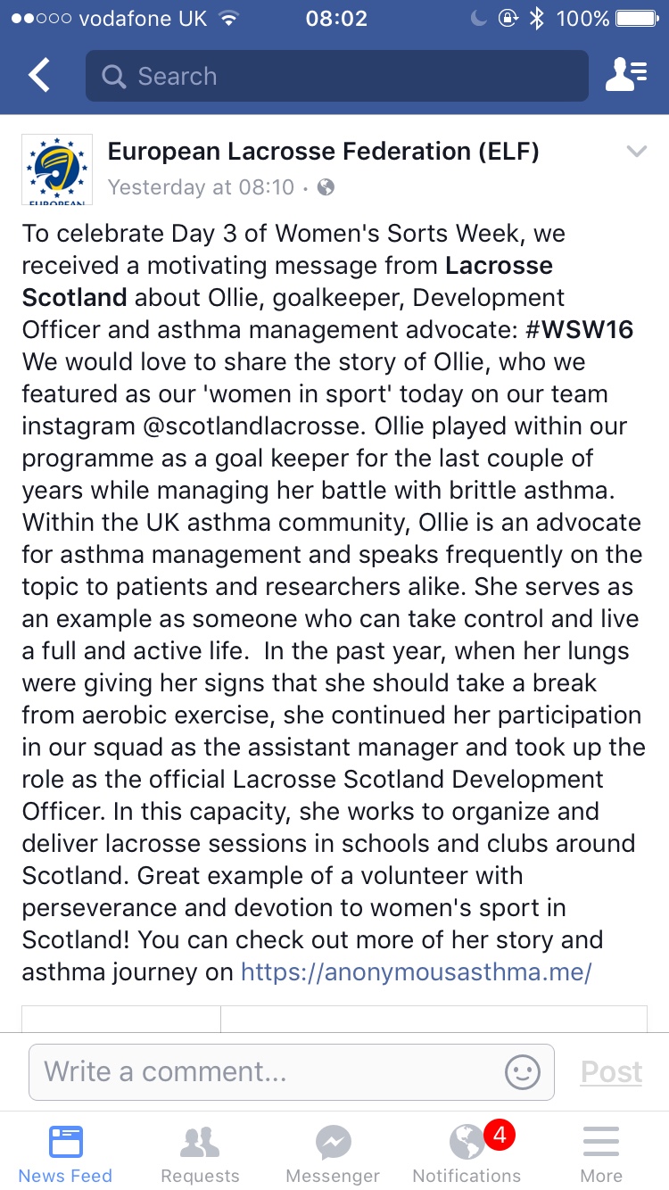This screenshot has height=1190, width=669.
Task: Open the anonymousasthma.me link
Action: (417, 971)
